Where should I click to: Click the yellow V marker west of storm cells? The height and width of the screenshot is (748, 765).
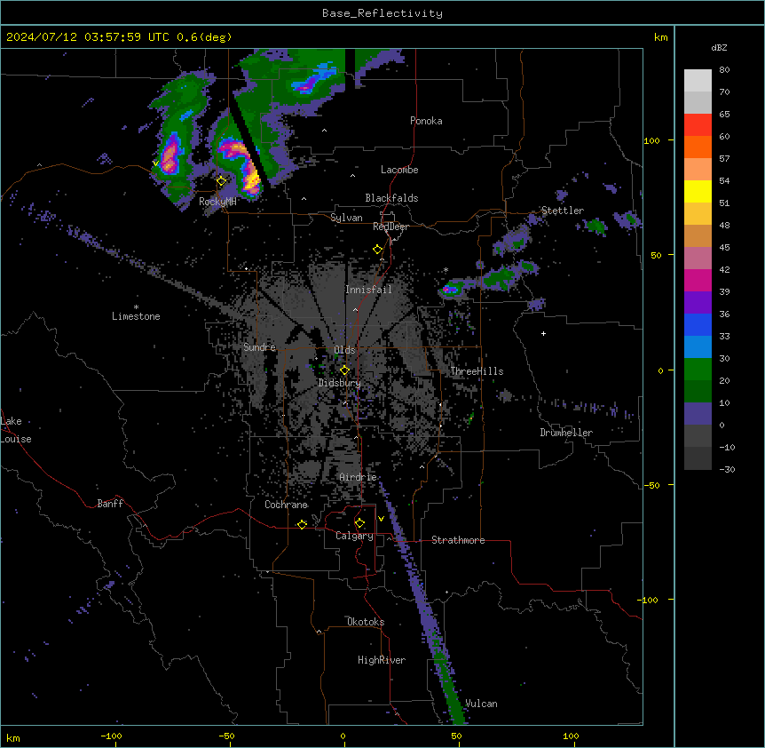pos(155,163)
